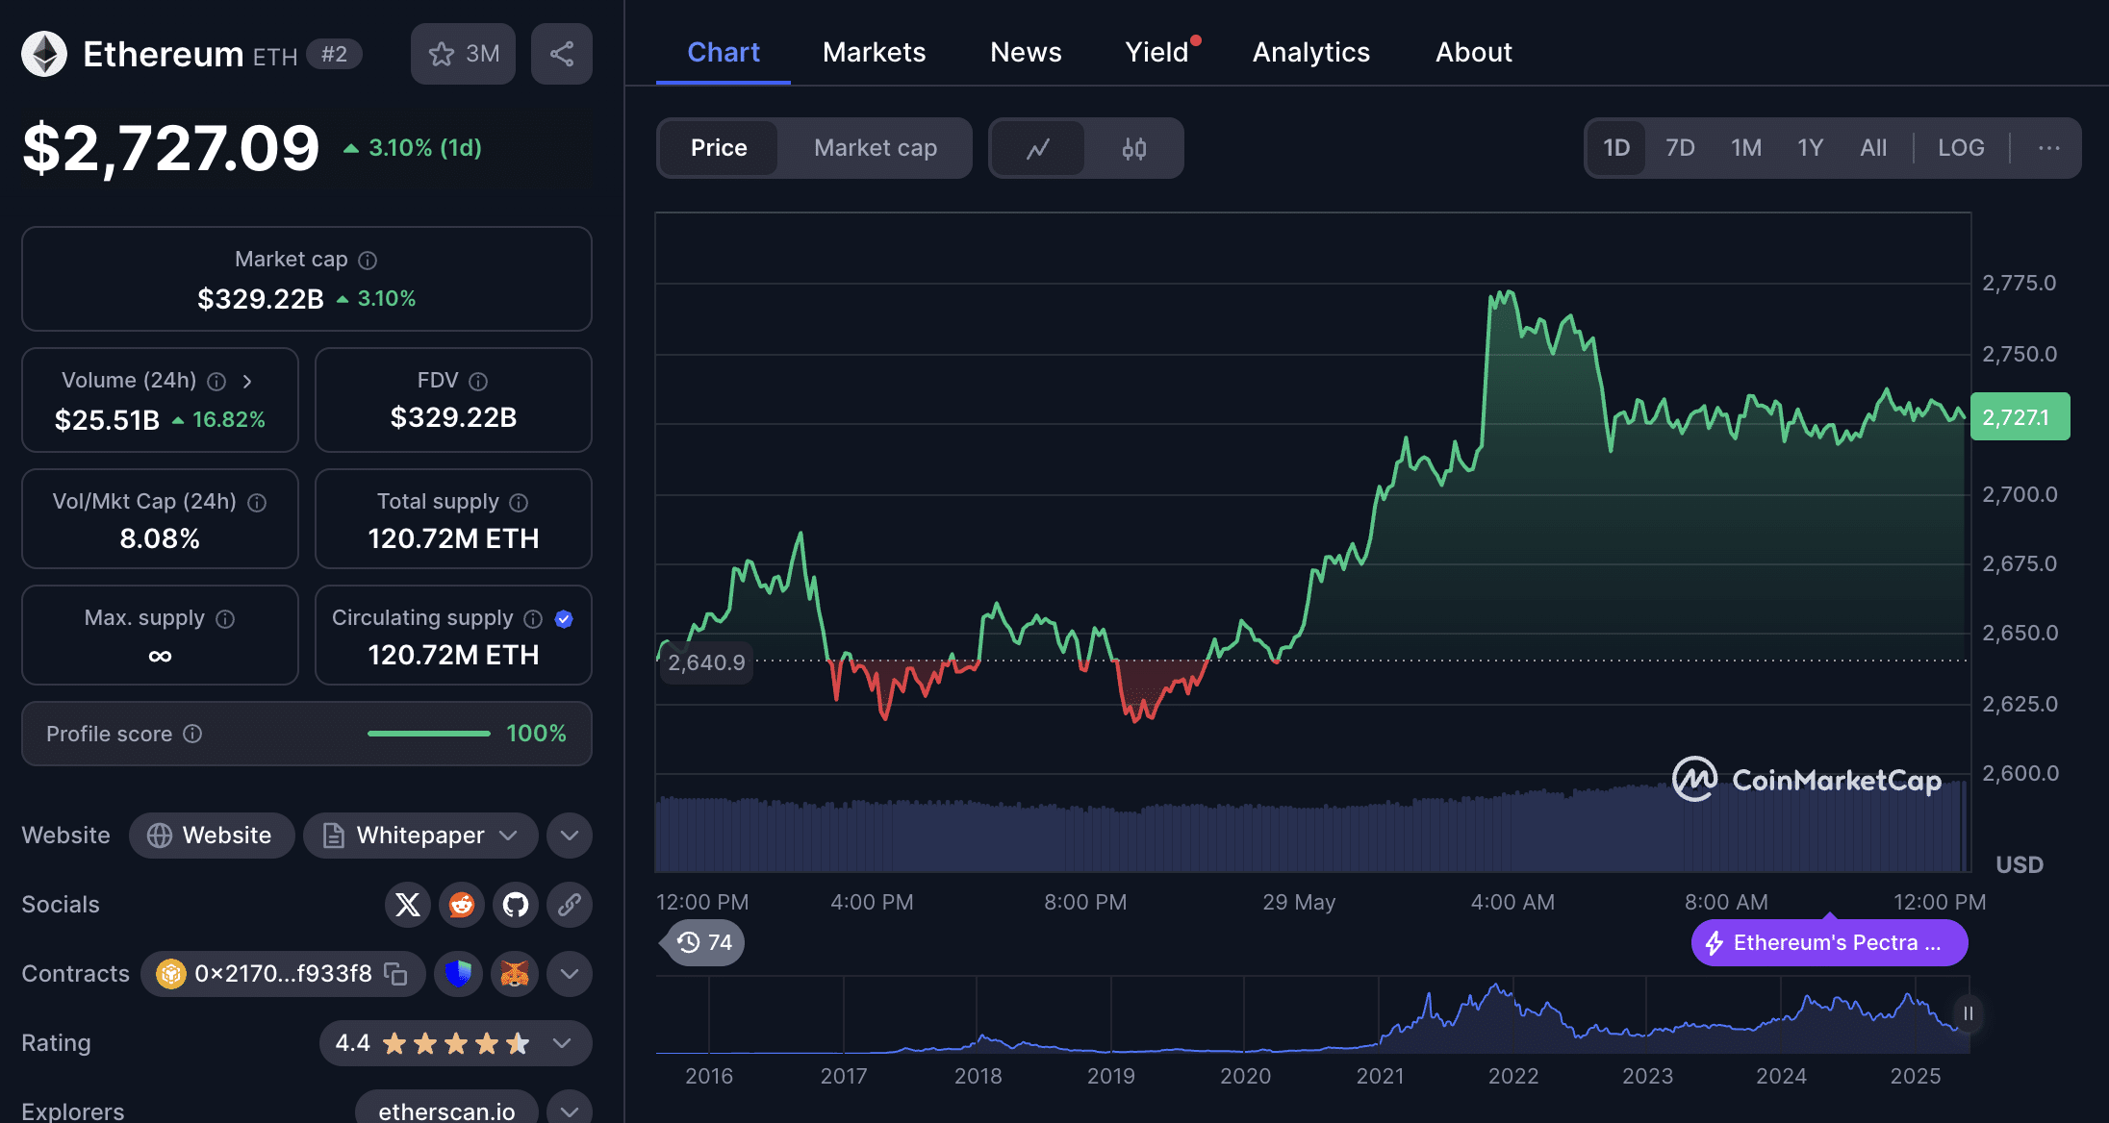The height and width of the screenshot is (1123, 2109).
Task: Click the Ethereum logo icon
Action: [x=44, y=54]
